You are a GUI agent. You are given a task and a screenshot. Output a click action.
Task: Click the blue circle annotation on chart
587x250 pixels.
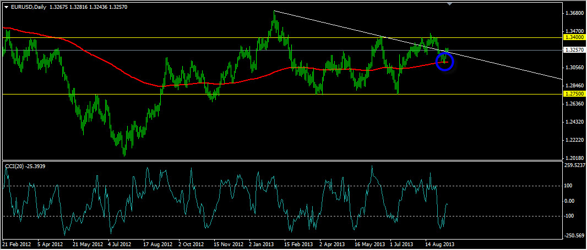click(x=444, y=62)
